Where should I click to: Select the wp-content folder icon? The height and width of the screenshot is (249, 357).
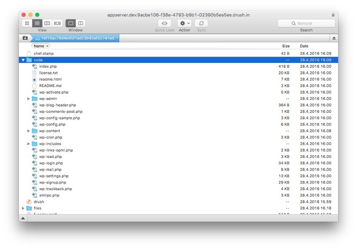tap(34, 131)
